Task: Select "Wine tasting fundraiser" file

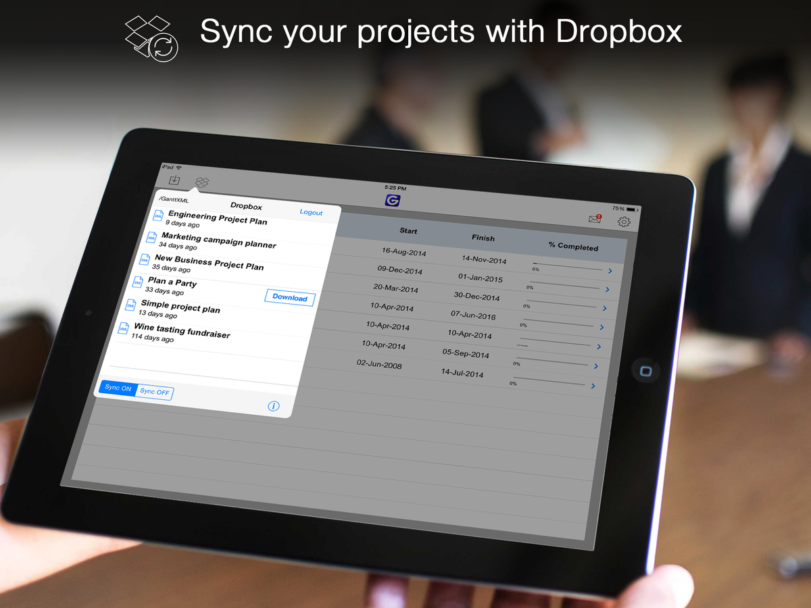Action: tap(182, 331)
